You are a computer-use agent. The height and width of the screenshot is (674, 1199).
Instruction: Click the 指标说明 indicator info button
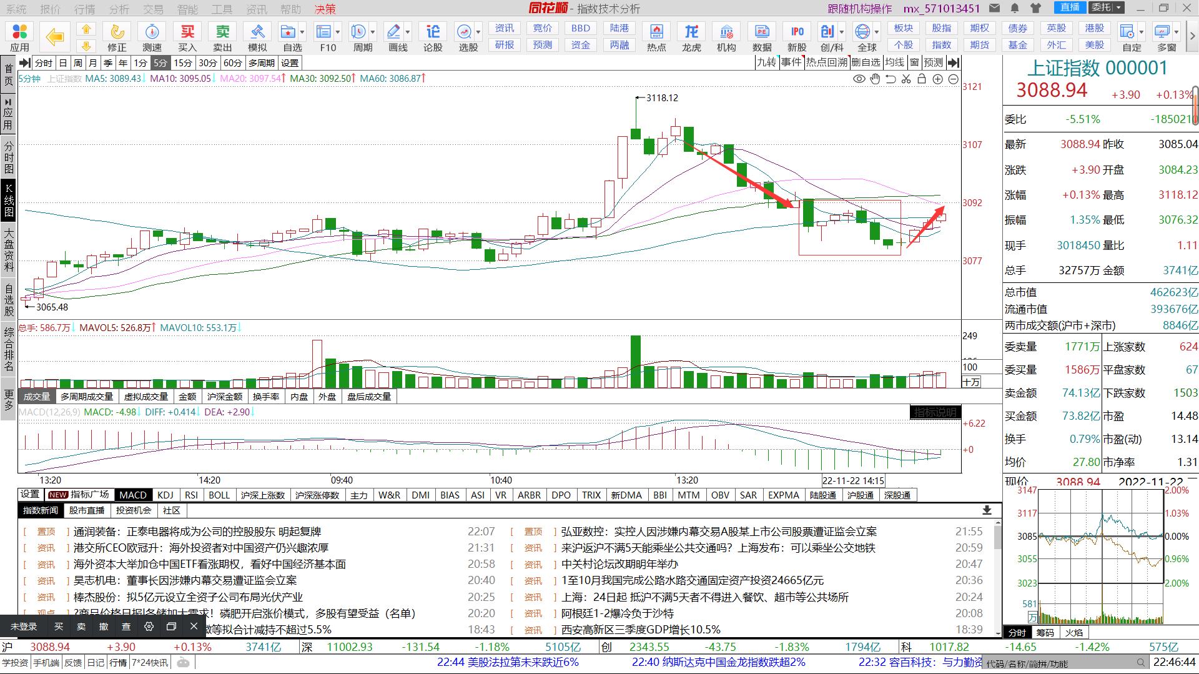[935, 412]
